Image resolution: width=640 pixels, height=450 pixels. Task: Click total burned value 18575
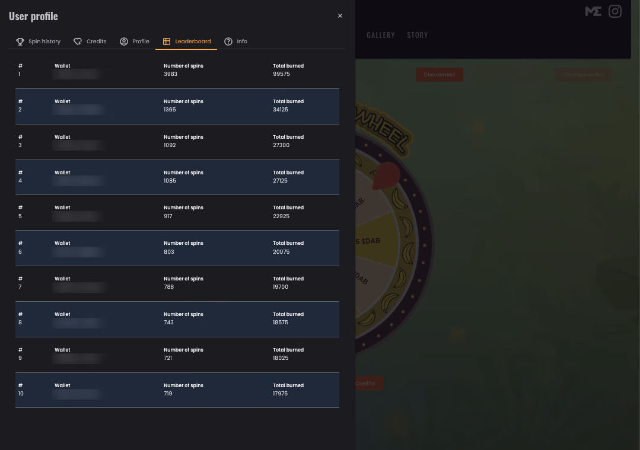pyautogui.click(x=281, y=323)
